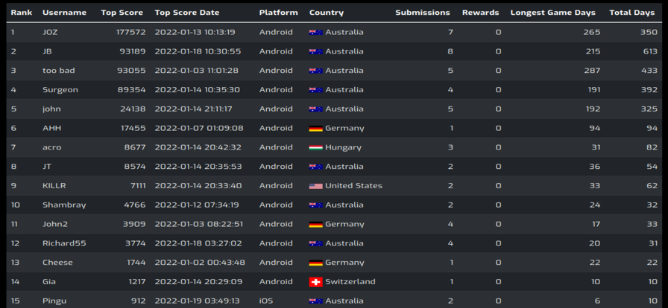Screen dimensions: 668x308
Task: Sort by the Top Score column header
Action: coord(123,13)
